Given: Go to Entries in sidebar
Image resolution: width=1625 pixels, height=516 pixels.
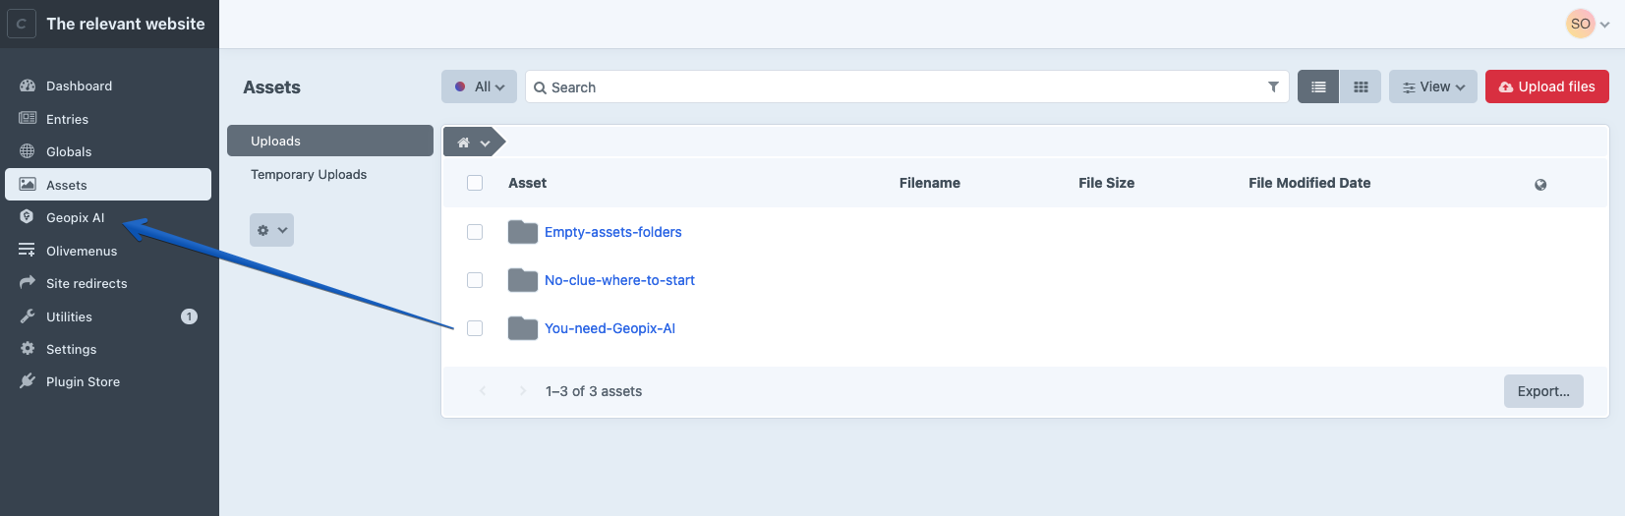Looking at the screenshot, I should pyautogui.click(x=67, y=119).
